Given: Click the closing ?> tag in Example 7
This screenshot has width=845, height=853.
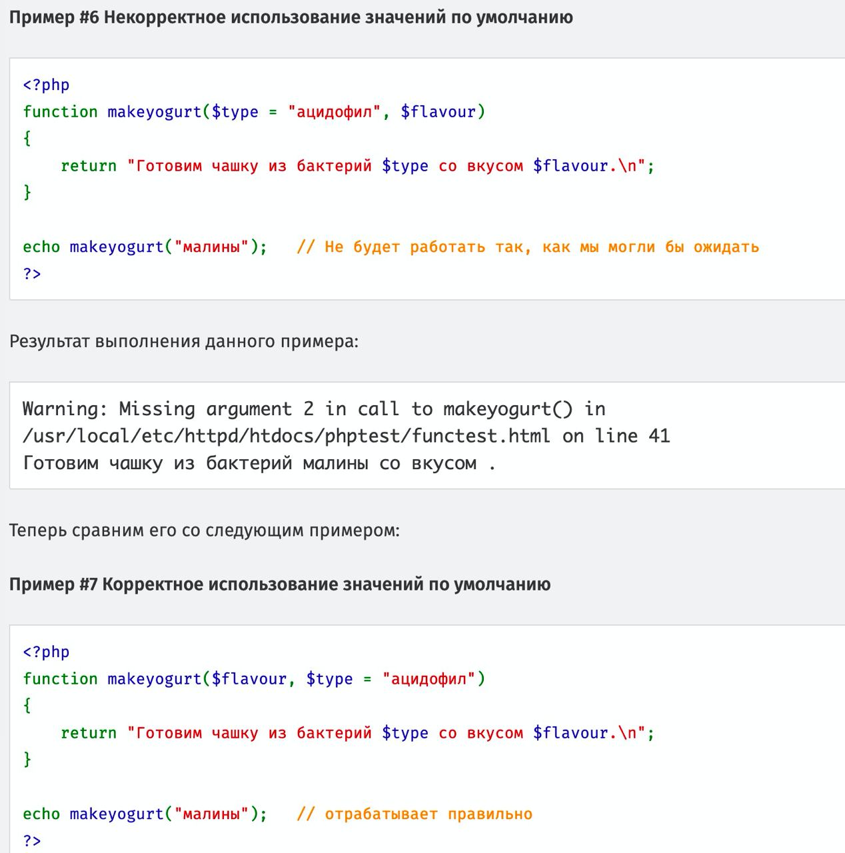Looking at the screenshot, I should (x=32, y=841).
